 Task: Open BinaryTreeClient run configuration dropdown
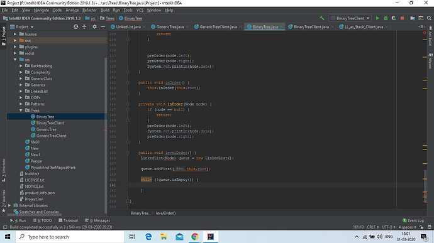[x=350, y=18]
